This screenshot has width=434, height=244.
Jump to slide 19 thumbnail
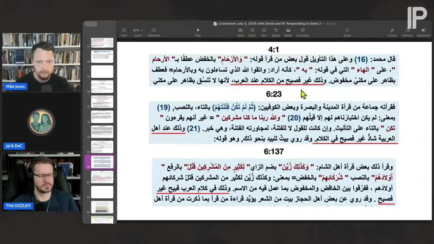(x=102, y=132)
